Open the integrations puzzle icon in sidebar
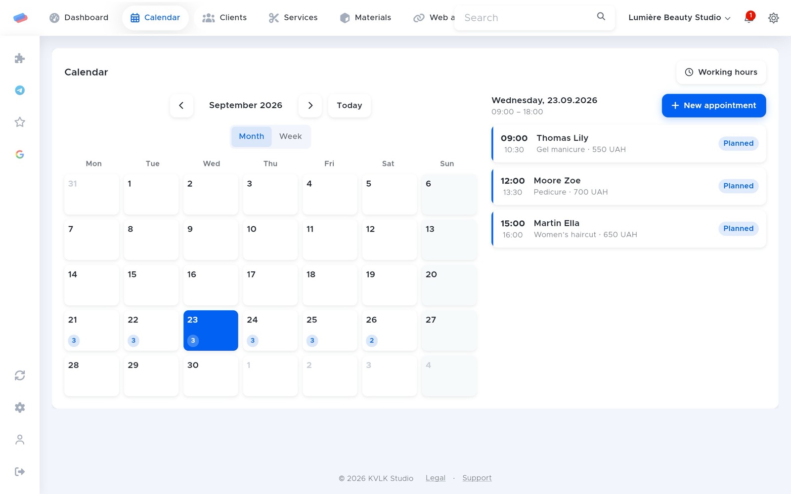This screenshot has height=494, width=791. [x=20, y=58]
